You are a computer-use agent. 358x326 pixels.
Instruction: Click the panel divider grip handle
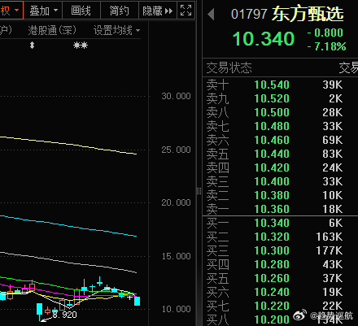click(x=199, y=191)
